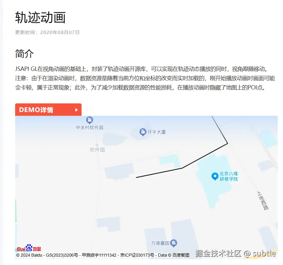283x265 pixels.
Task: Open the Baidu 地图 logo
Action: click(x=29, y=248)
